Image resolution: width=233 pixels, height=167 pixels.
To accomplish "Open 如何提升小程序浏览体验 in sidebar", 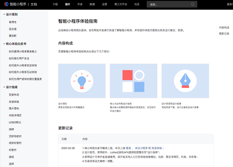I will click(x=23, y=65).
